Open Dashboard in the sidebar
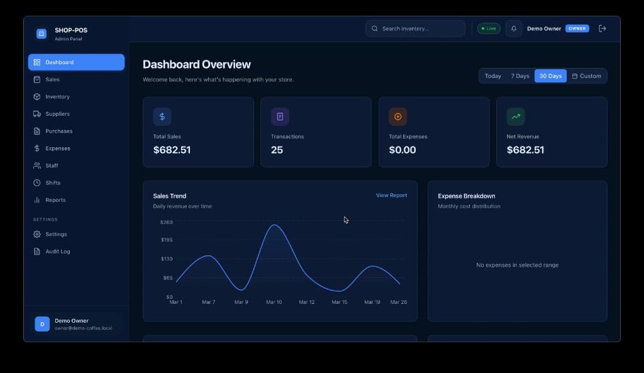644x373 pixels. [x=76, y=62]
